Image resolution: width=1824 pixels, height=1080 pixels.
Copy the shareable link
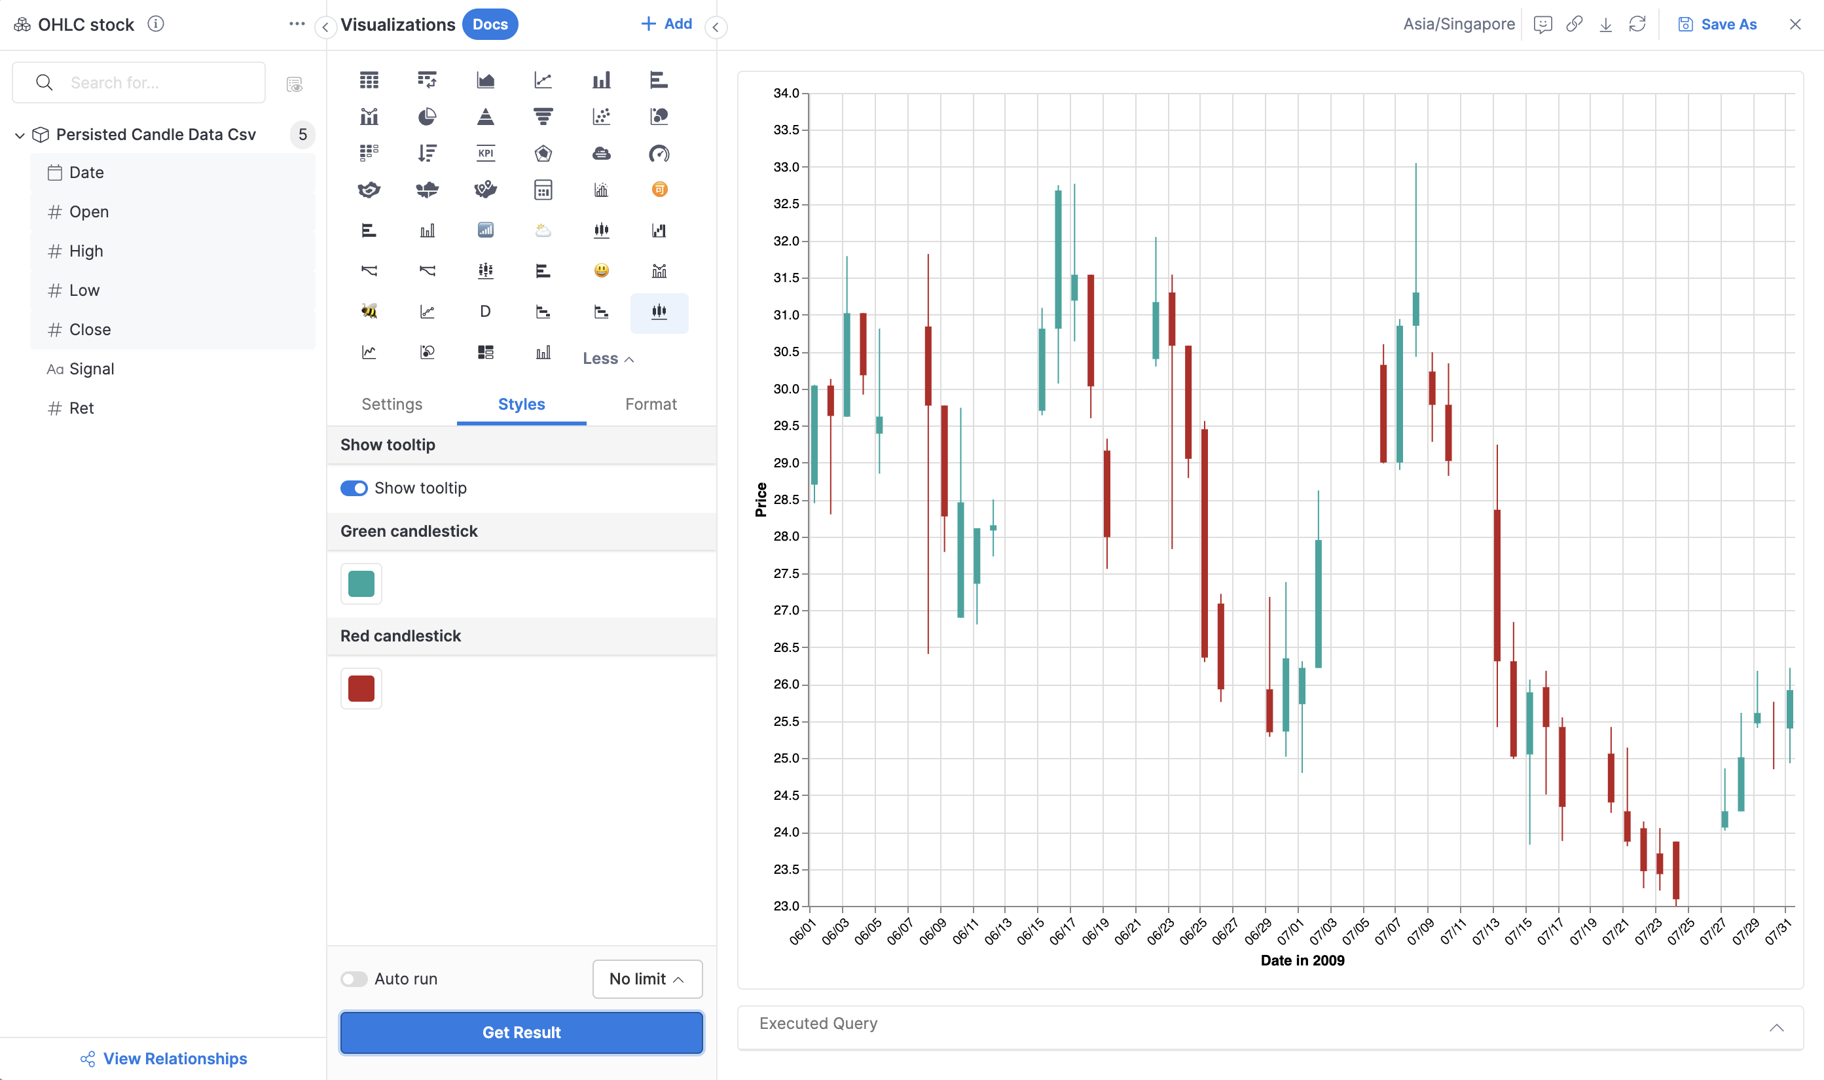[1574, 24]
